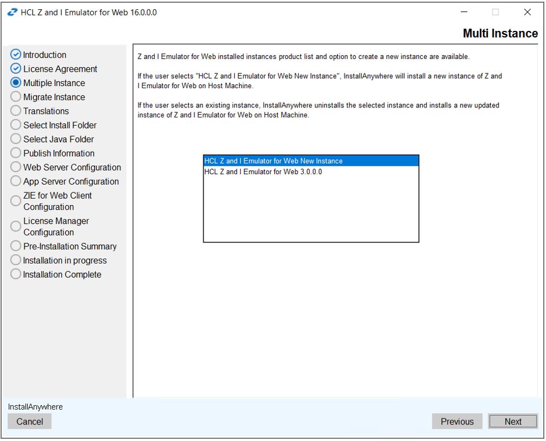Click blank area inside instance list box
This screenshot has width=546, height=441.
311,209
